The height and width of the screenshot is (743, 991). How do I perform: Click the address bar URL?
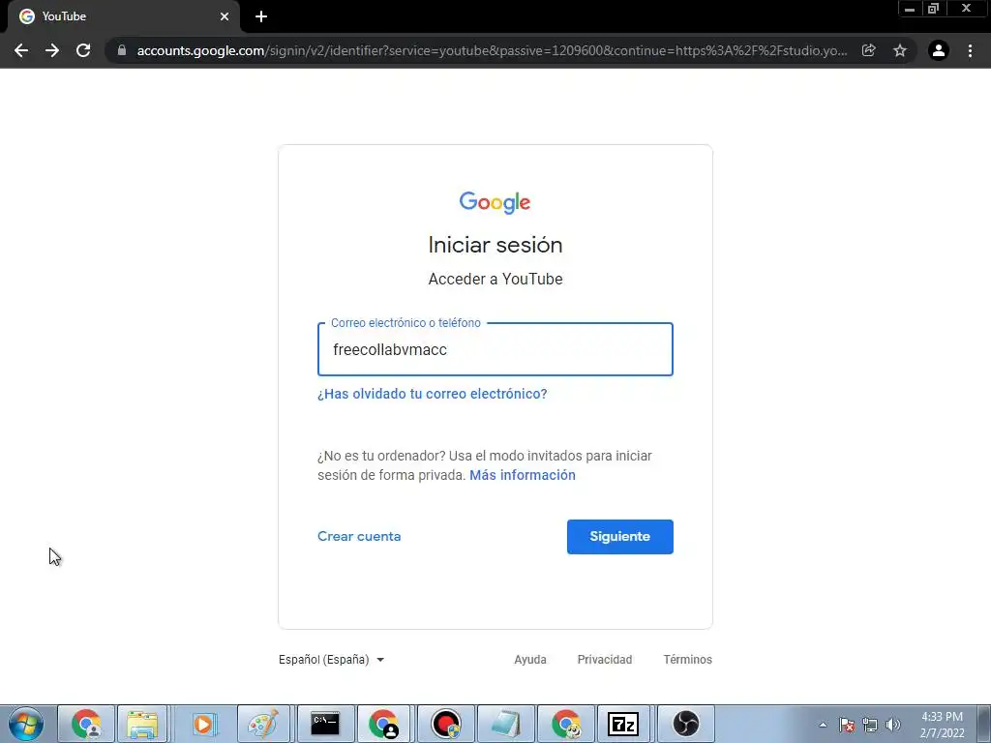click(492, 50)
